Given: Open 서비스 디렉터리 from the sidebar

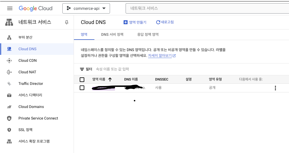Looking at the screenshot, I should [x=30, y=95].
